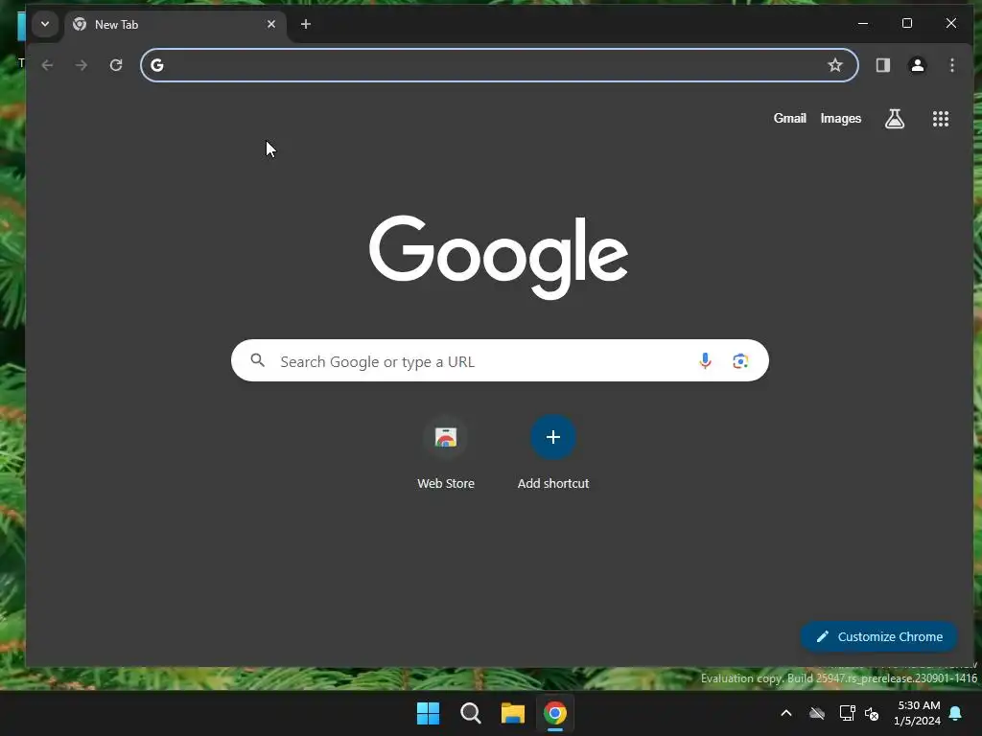Click the Search Google or type a URL box
This screenshot has height=736, width=982.
tap(499, 360)
